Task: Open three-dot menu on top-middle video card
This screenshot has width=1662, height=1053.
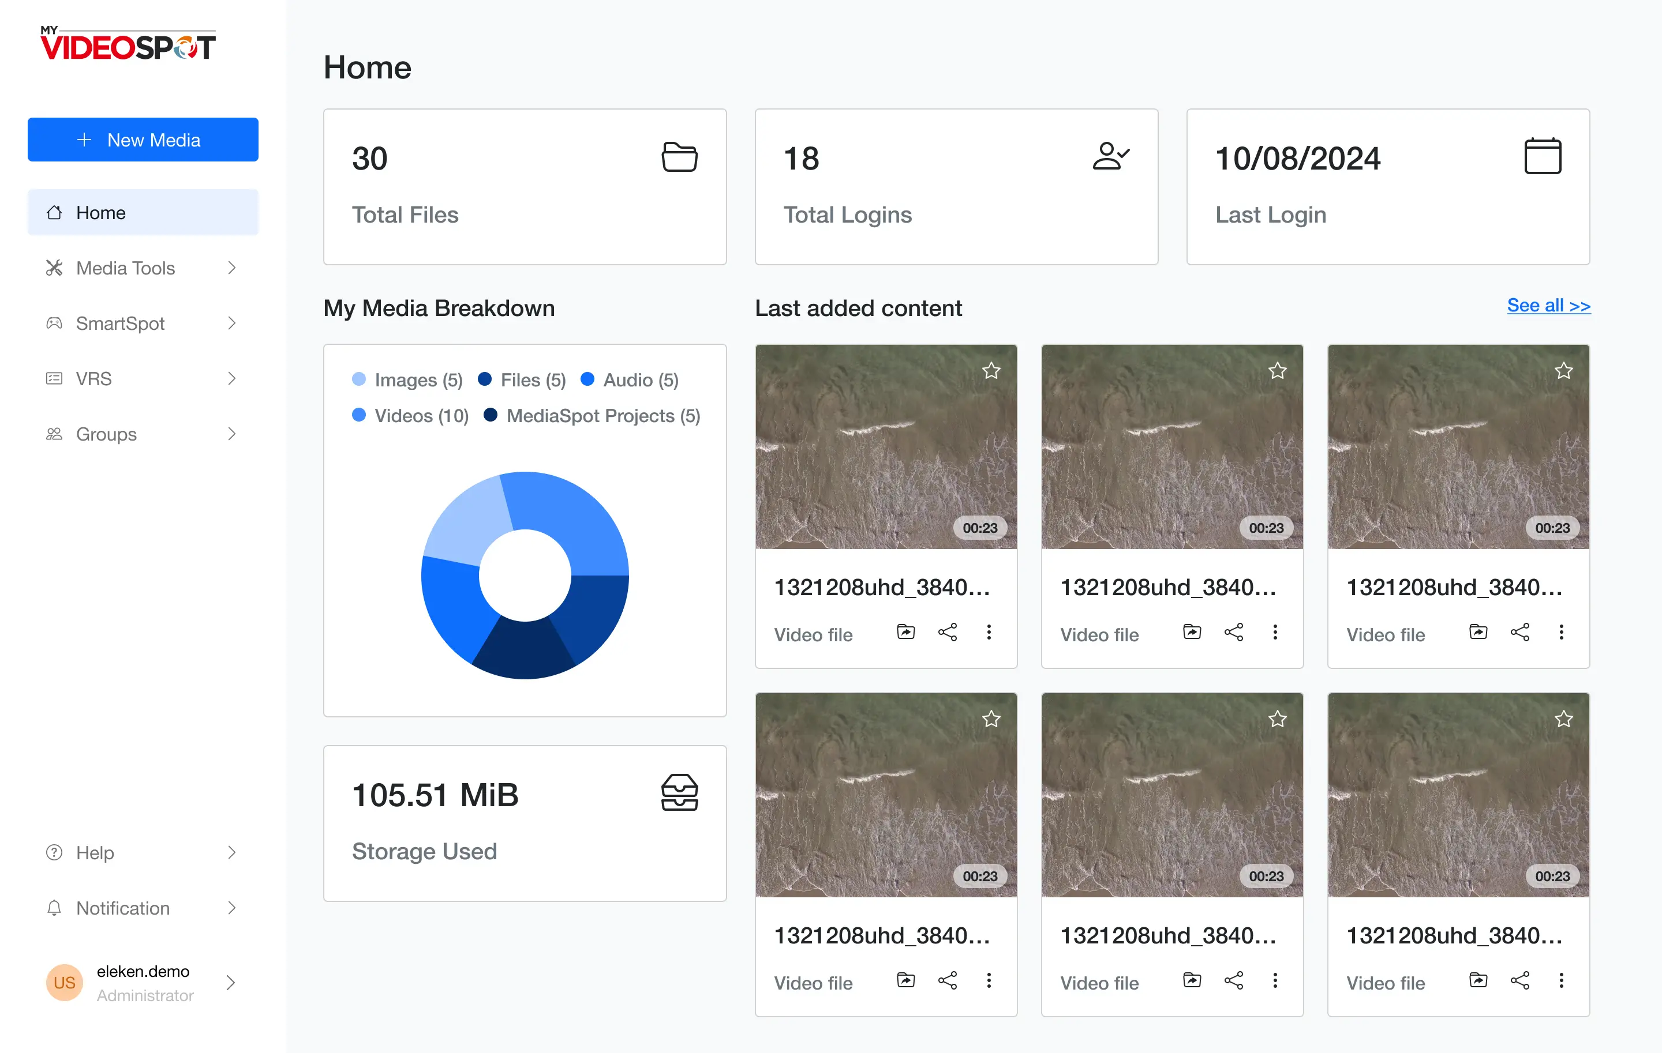Action: pyautogui.click(x=1275, y=633)
